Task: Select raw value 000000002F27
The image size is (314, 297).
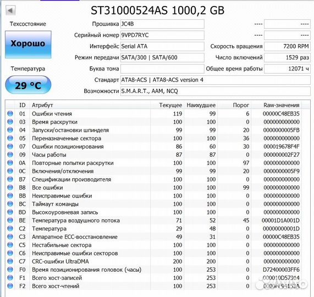Action: pyautogui.click(x=282, y=155)
